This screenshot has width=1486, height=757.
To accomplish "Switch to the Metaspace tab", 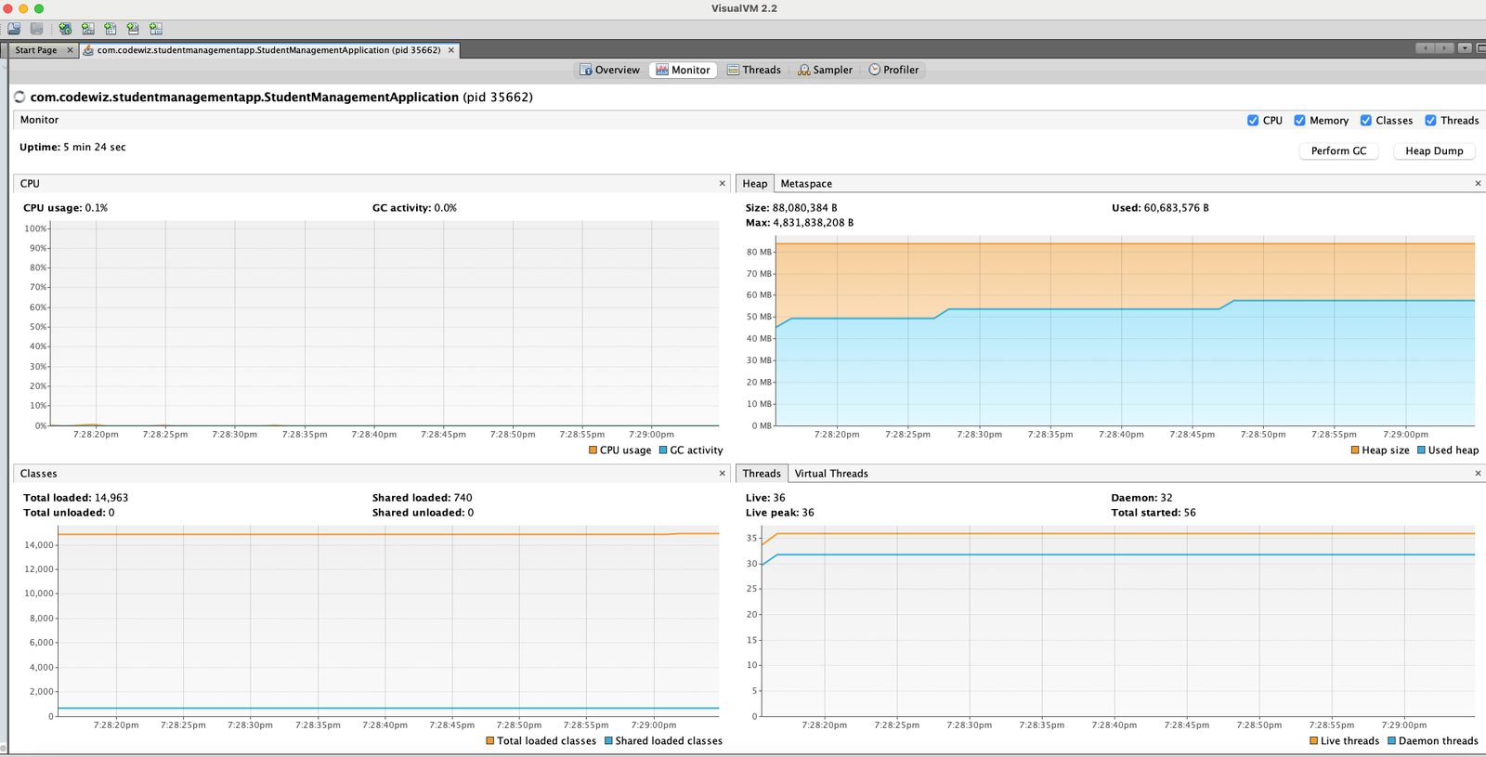I will point(805,184).
